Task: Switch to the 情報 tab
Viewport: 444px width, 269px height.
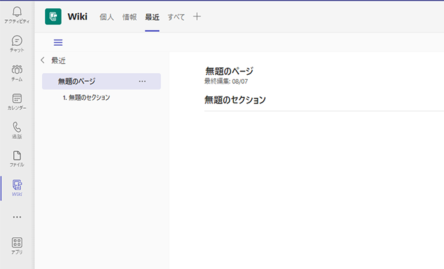Action: click(x=130, y=17)
